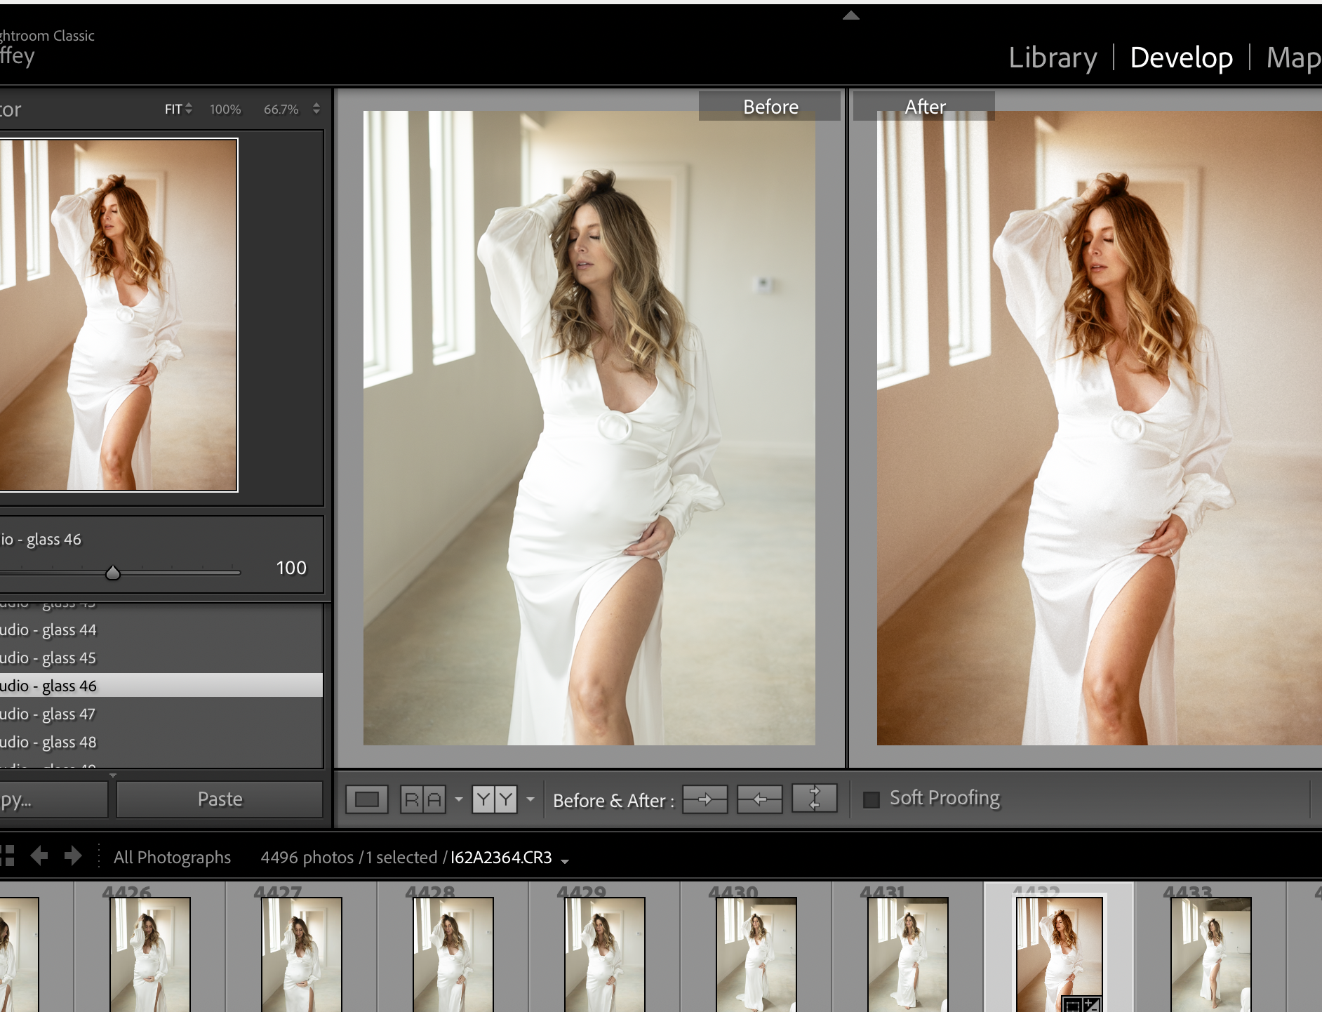
Task: Select filmstrip thumbnail 4430
Action: click(x=756, y=954)
